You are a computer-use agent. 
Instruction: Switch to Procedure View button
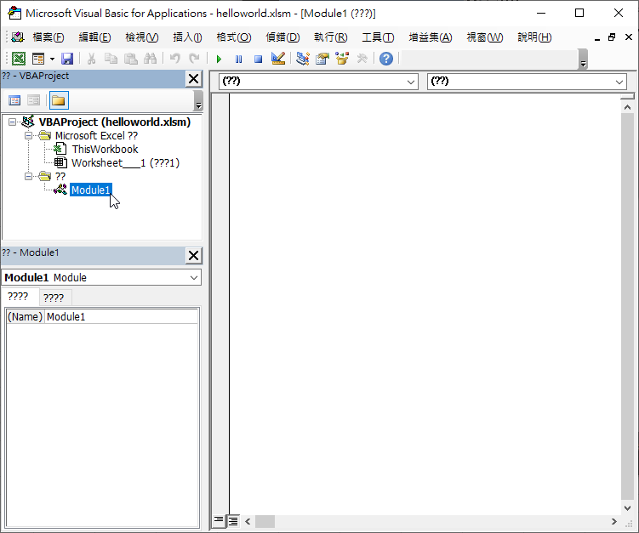219,520
